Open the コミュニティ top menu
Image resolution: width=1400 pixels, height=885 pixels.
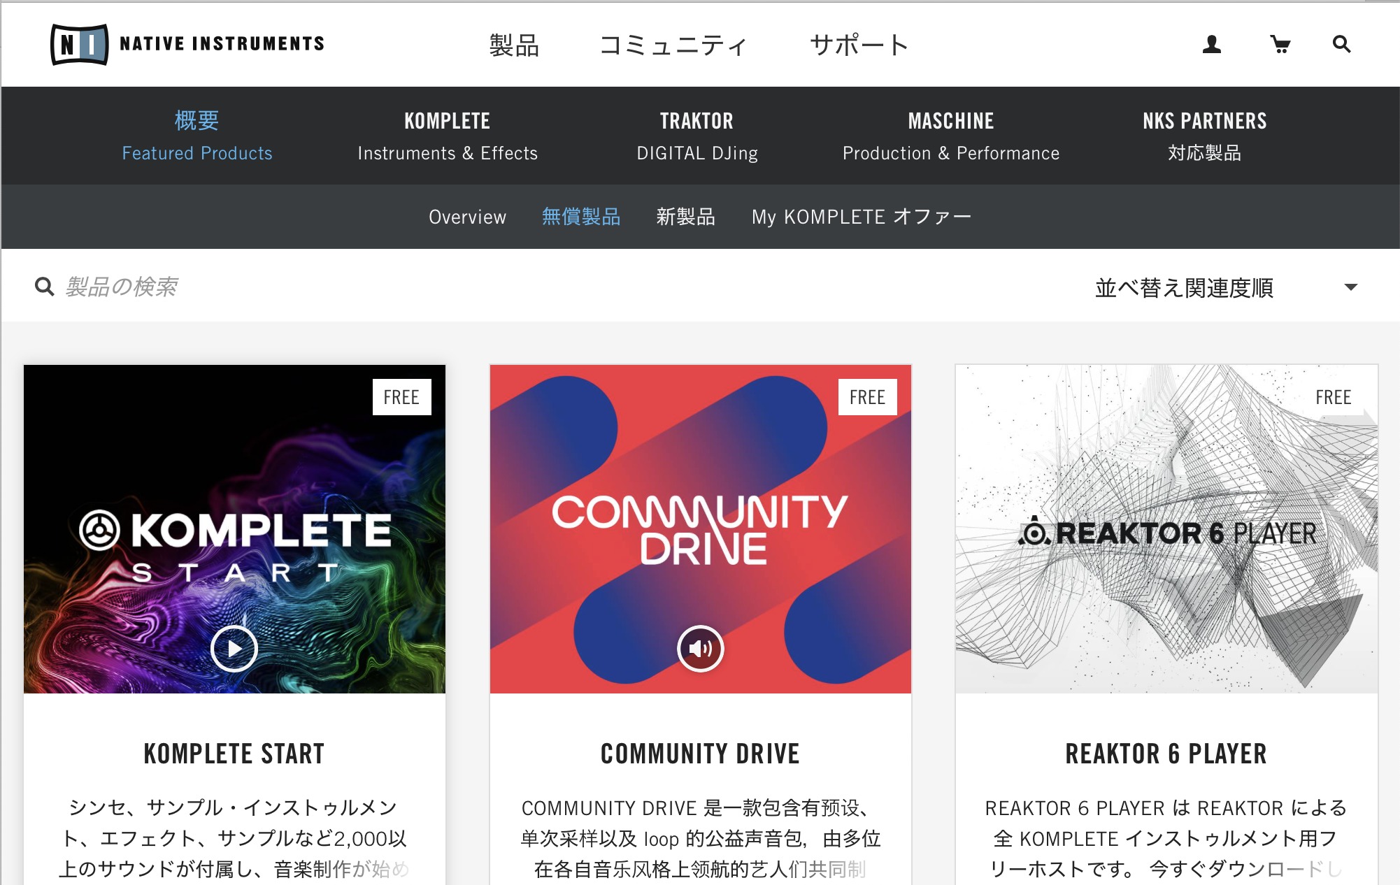point(673,45)
